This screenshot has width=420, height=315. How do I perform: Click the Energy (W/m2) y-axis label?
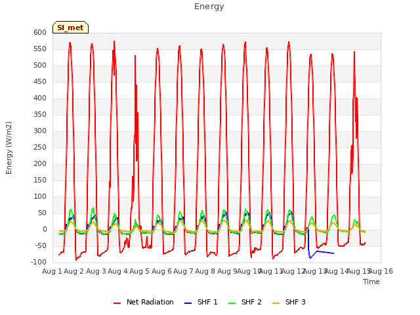pyautogui.click(x=9, y=148)
